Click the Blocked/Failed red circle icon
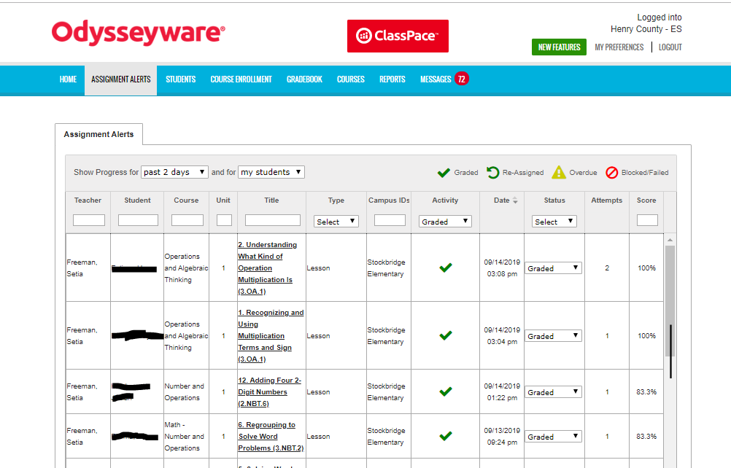This screenshot has width=731, height=468. (611, 173)
